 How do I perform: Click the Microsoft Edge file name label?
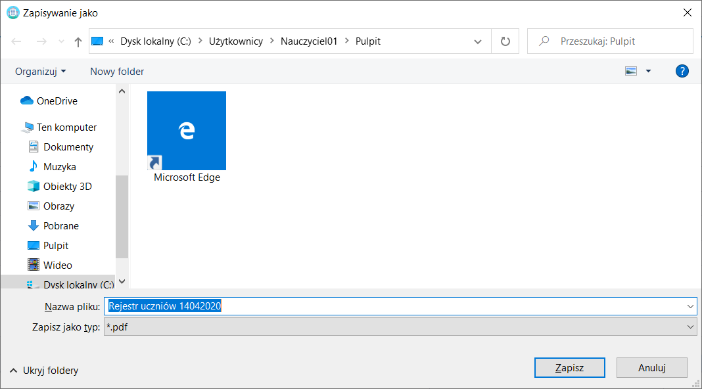[187, 177]
